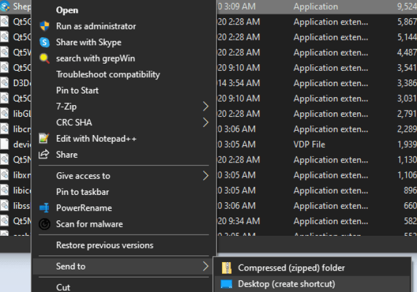Click the Run as administrator shield icon
This screenshot has width=417, height=292.
pos(44,26)
